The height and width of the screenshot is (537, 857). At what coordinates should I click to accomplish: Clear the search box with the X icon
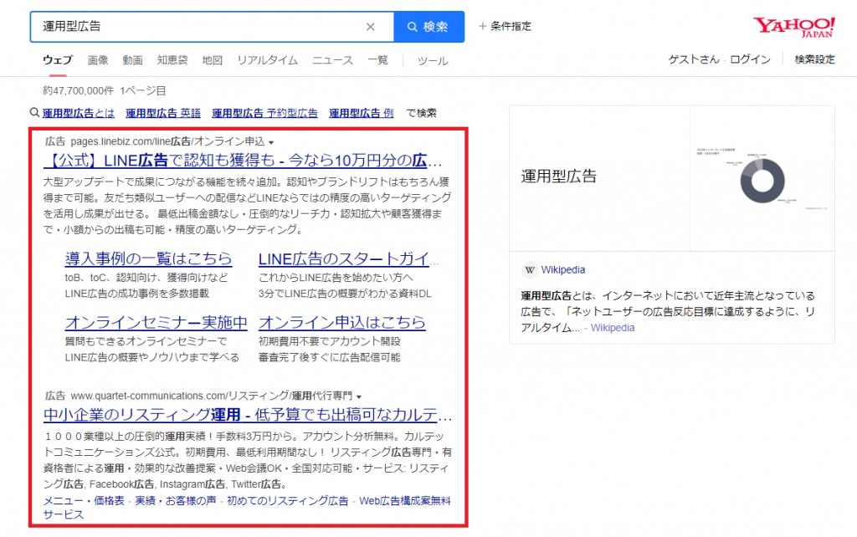coord(370,27)
